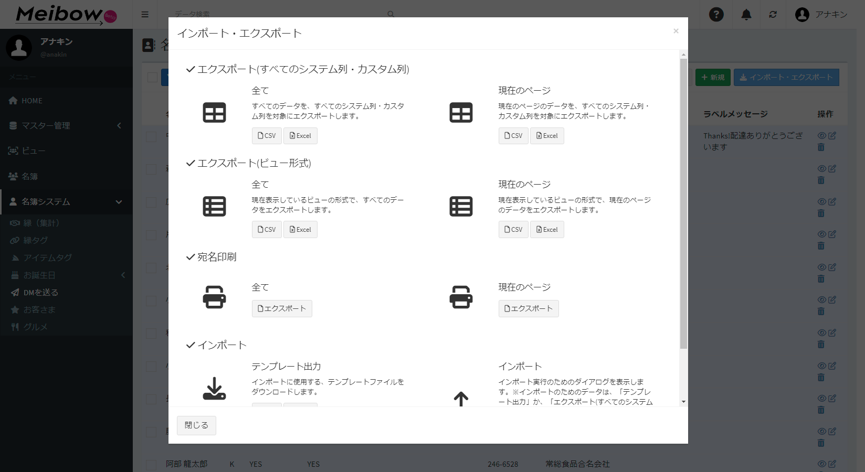Close the dialog using the X icon
Viewport: 865px width, 472px height.
pyautogui.click(x=676, y=31)
